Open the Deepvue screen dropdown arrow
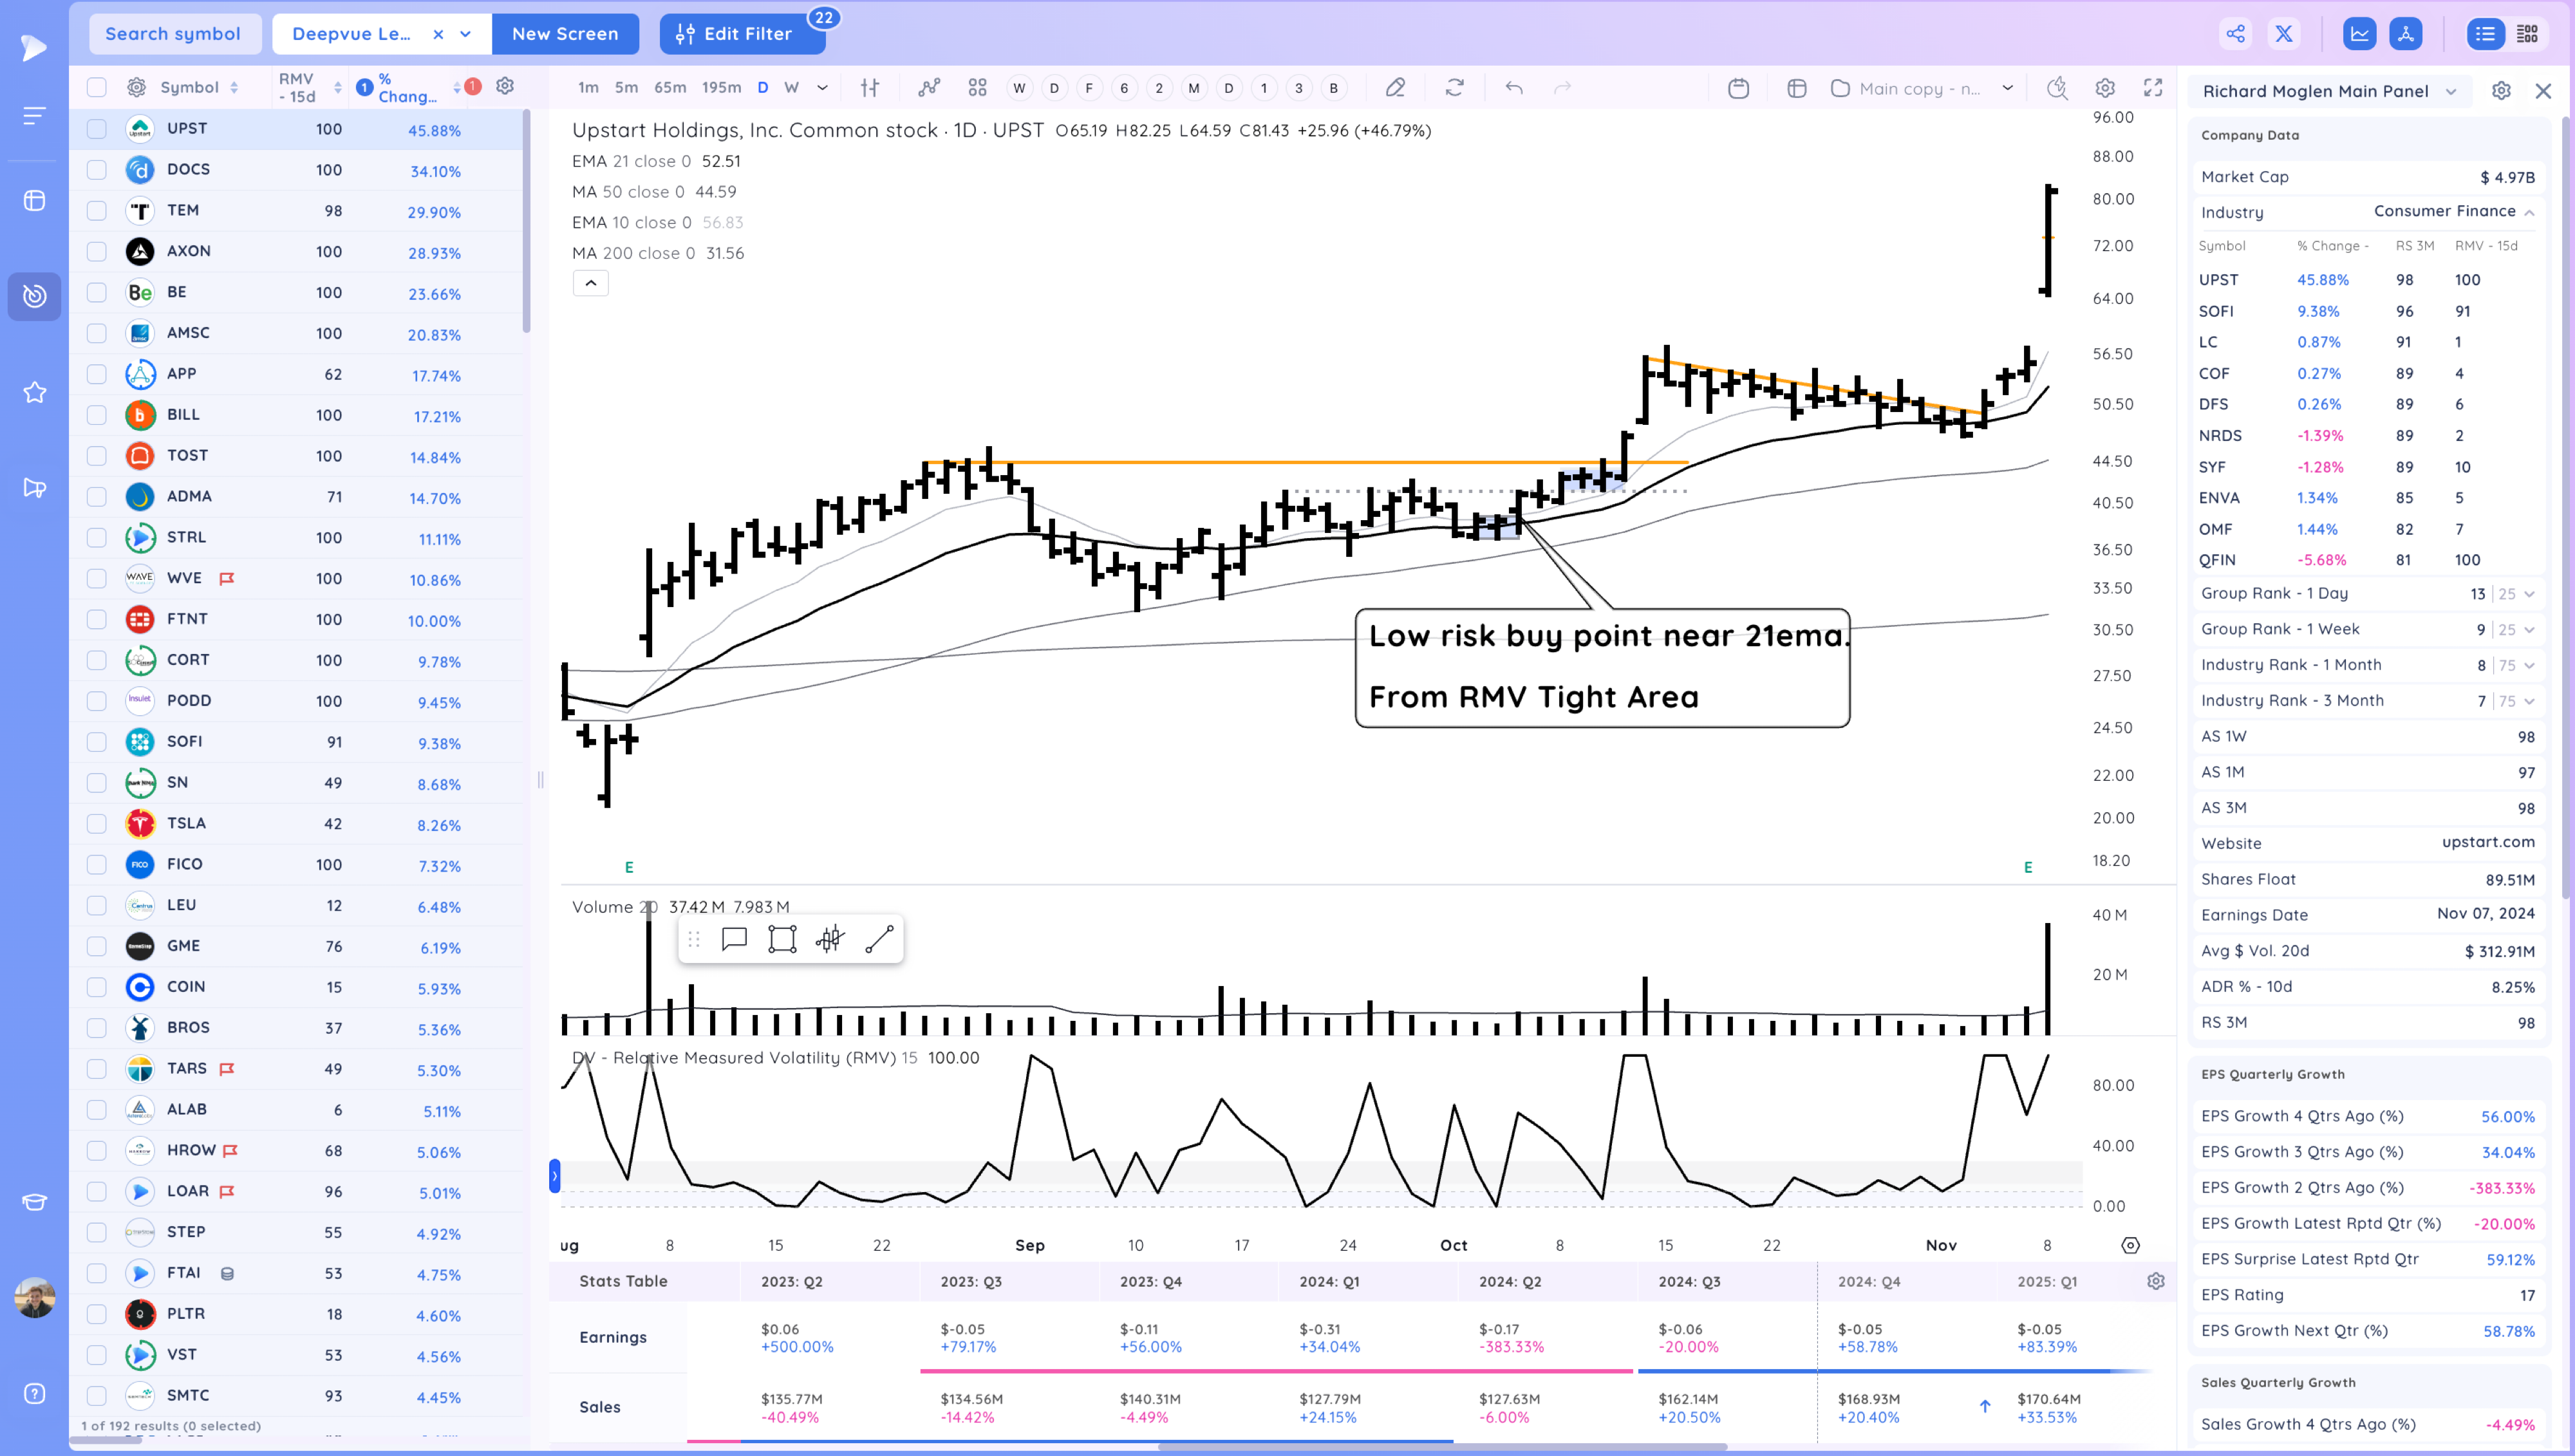Image resolution: width=2575 pixels, height=1456 pixels. [x=466, y=34]
